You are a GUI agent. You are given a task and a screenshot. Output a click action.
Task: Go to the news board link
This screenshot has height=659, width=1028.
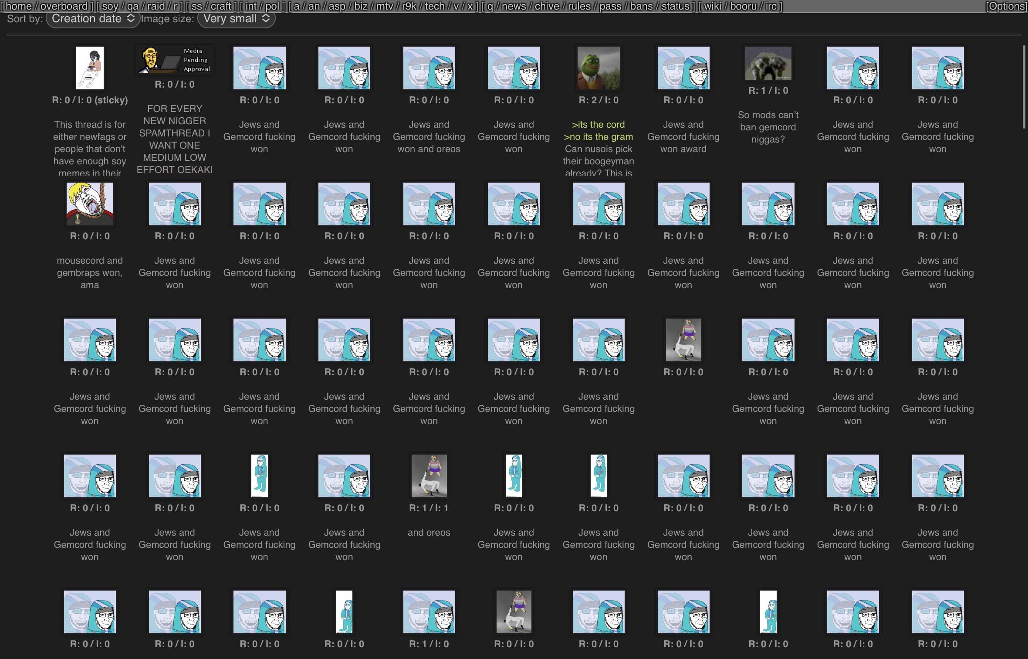[514, 6]
